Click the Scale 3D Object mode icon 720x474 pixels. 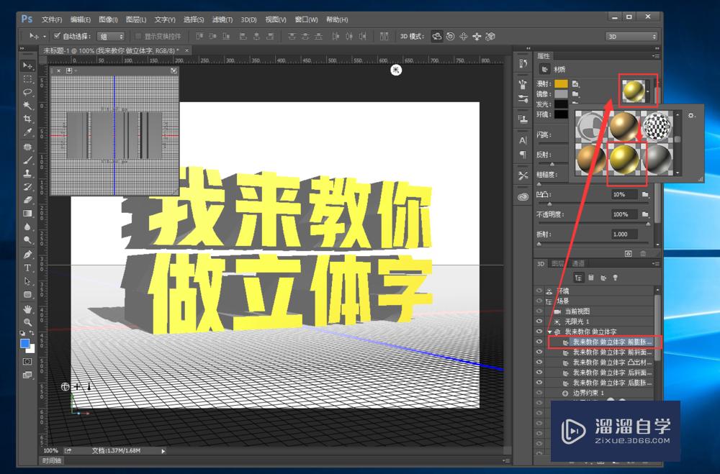coord(490,36)
